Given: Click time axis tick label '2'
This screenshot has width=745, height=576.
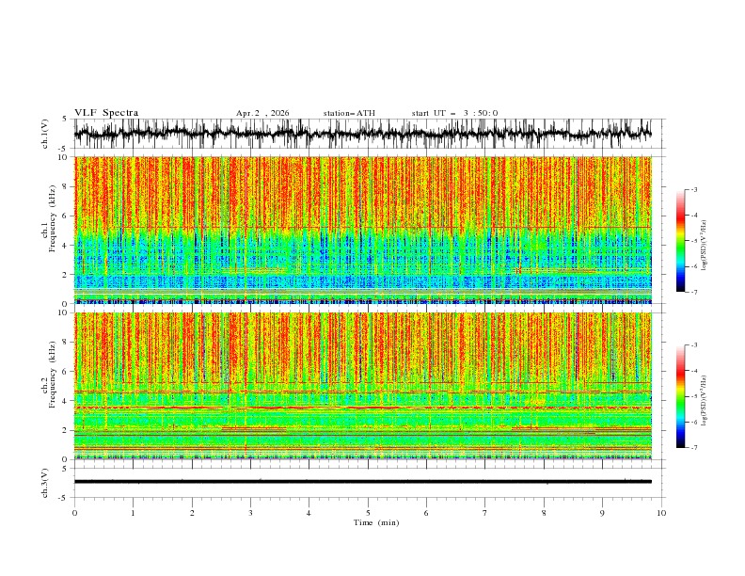Looking at the screenshot, I should [x=192, y=513].
